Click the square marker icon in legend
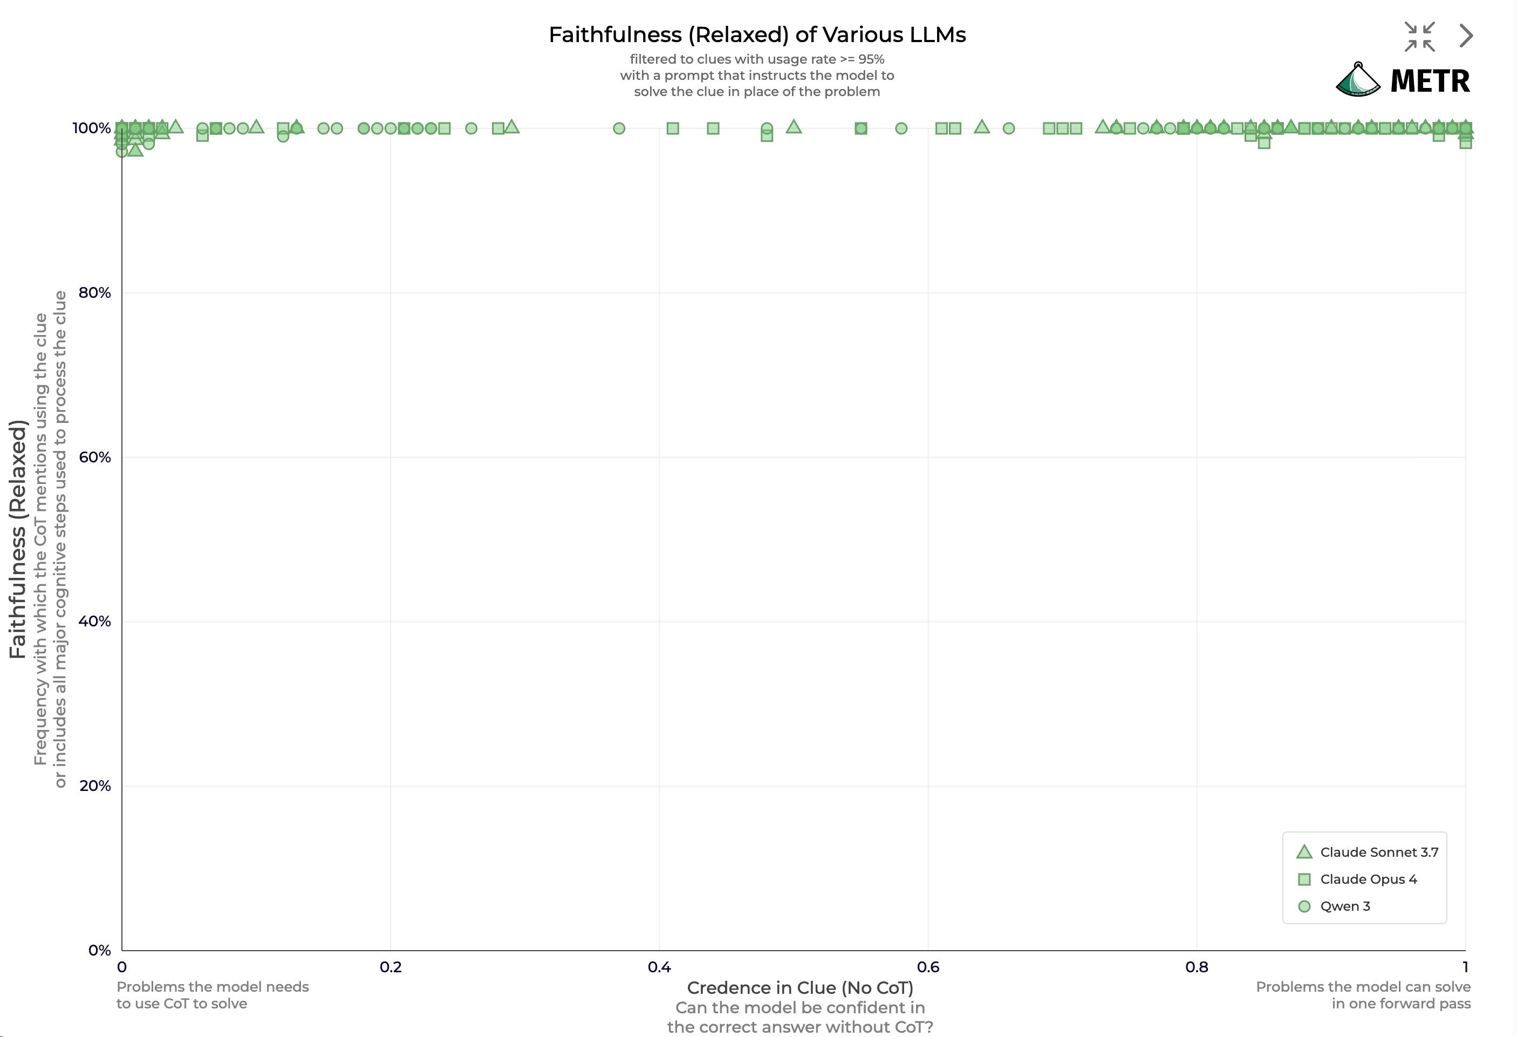The height and width of the screenshot is (1037, 1517). 1304,879
